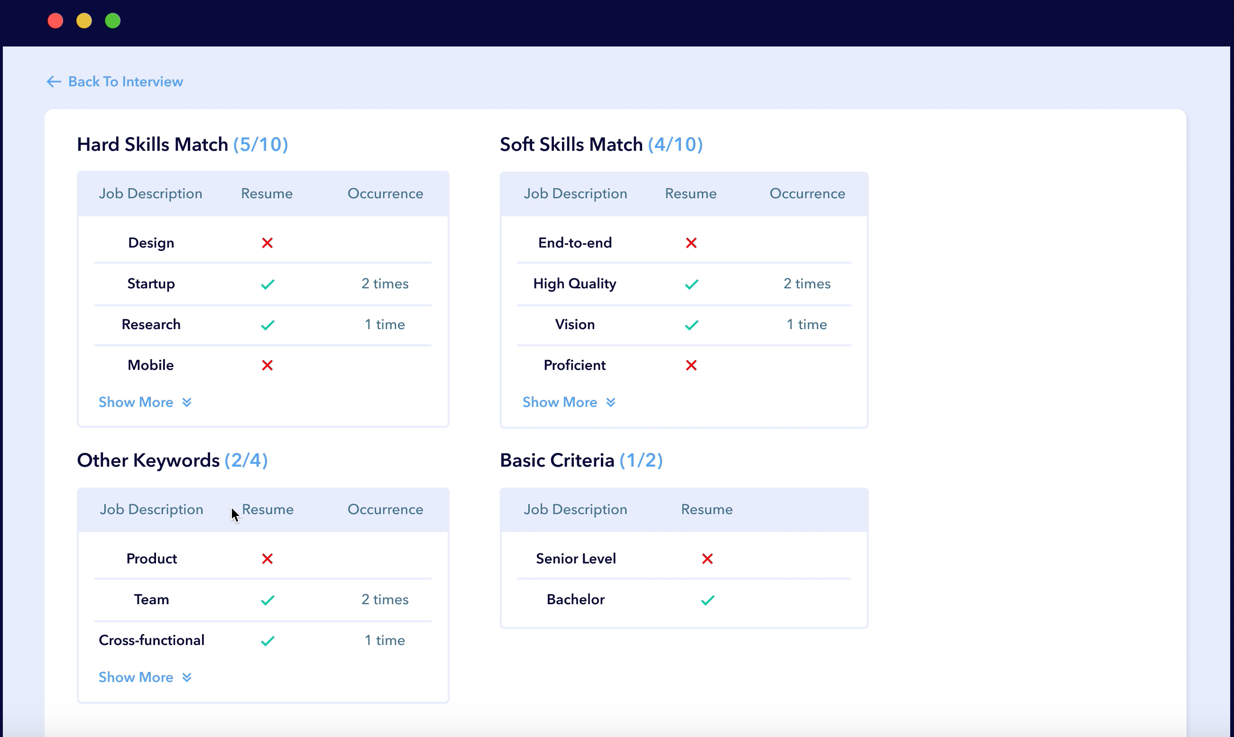1234x737 pixels.
Task: Click the green checkmark next to Startup
Action: coord(267,284)
